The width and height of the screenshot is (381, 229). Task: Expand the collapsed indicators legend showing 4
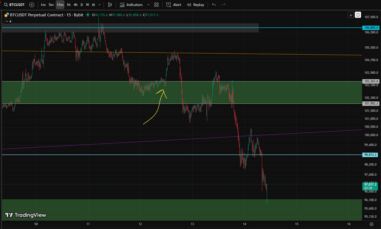(8, 21)
